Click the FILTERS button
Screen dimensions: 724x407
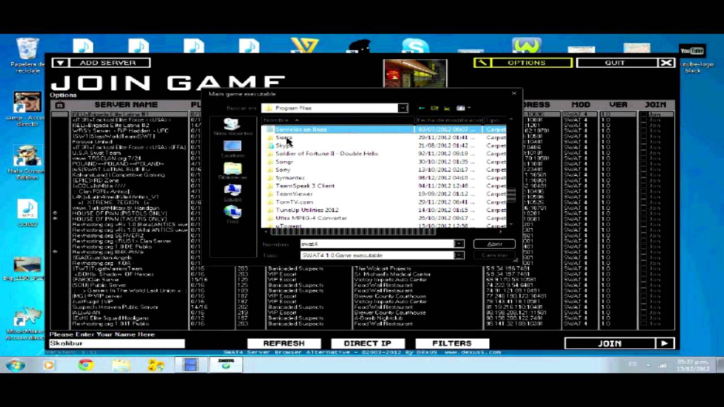(452, 343)
